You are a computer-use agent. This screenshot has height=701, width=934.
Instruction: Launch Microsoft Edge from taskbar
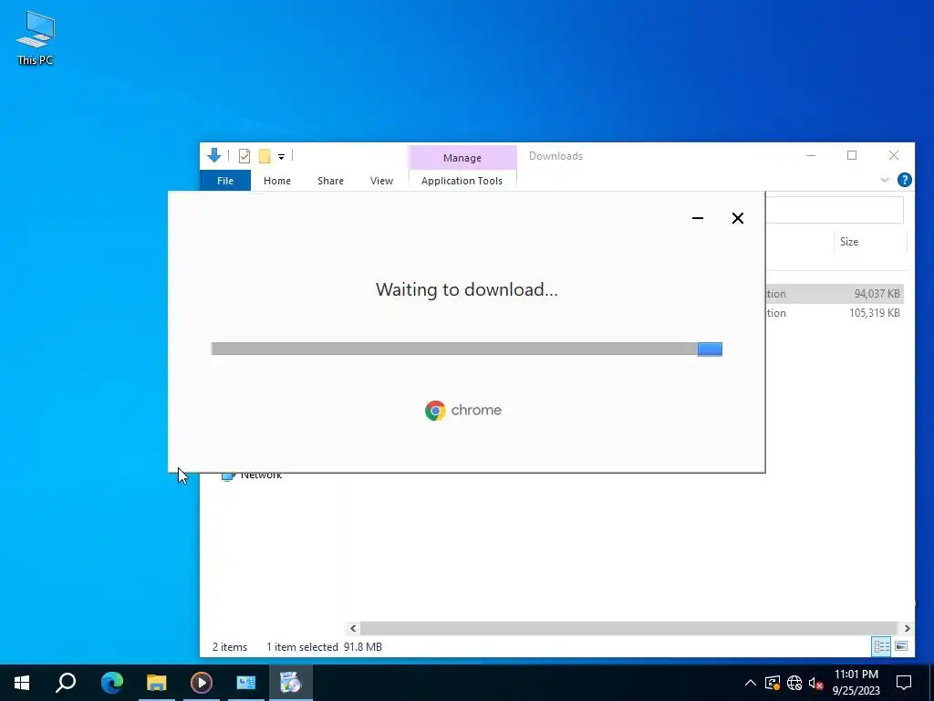pyautogui.click(x=112, y=683)
